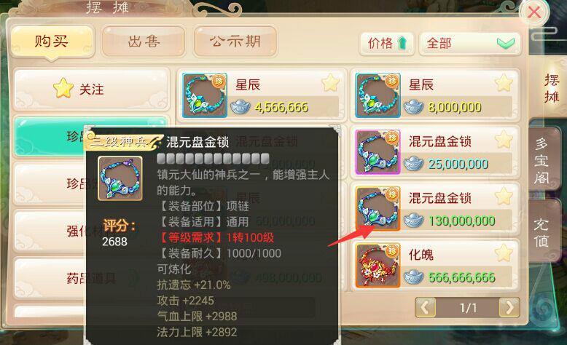Click the necklace thumbnail in the tooltip

(120, 178)
